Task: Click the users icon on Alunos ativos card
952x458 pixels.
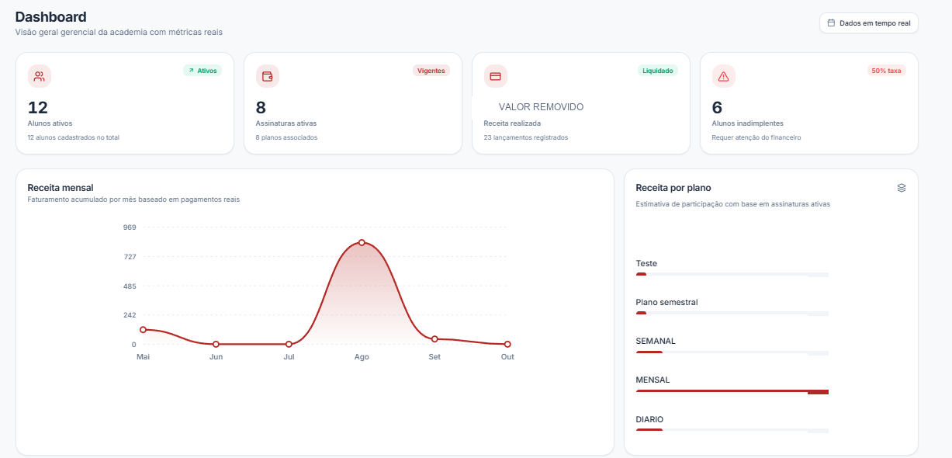Action: click(x=40, y=76)
